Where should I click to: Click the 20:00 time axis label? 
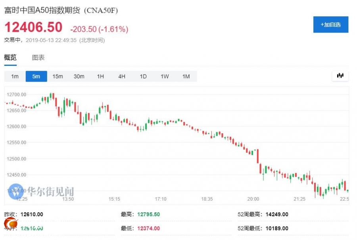[253, 199]
